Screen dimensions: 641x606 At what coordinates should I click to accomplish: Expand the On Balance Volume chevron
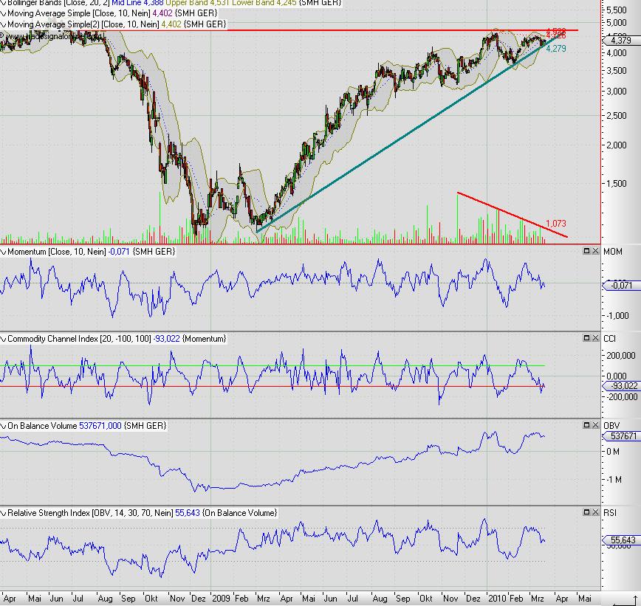(x=3, y=425)
